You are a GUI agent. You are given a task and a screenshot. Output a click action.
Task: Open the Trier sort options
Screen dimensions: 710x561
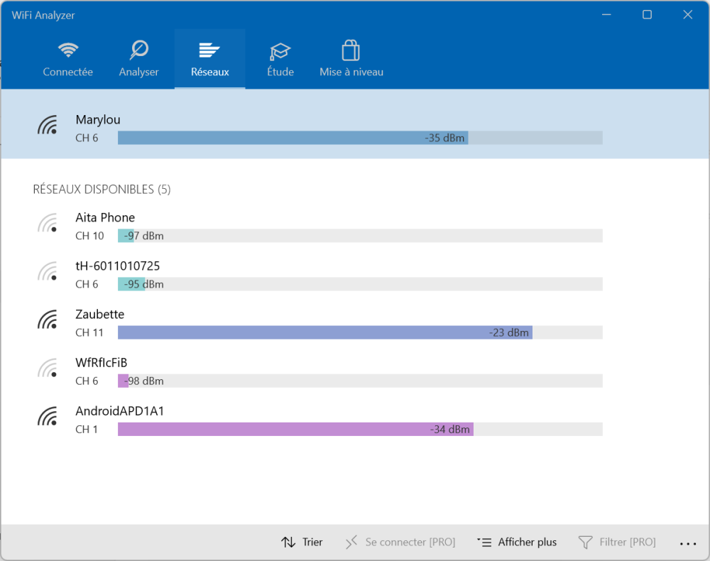pyautogui.click(x=302, y=543)
